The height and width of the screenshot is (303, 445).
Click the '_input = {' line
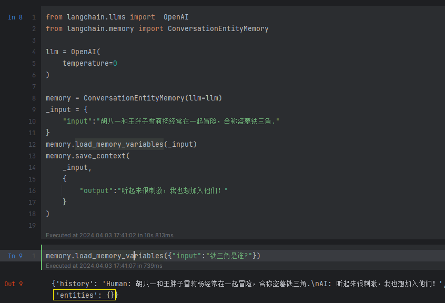[67, 109]
